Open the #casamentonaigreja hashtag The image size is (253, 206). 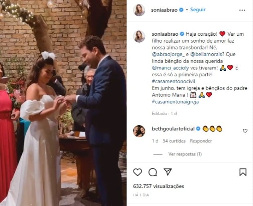click(176, 102)
